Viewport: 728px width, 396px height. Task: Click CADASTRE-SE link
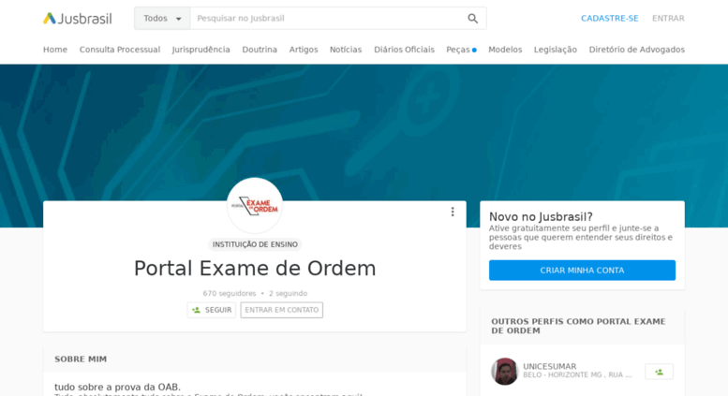coord(610,19)
